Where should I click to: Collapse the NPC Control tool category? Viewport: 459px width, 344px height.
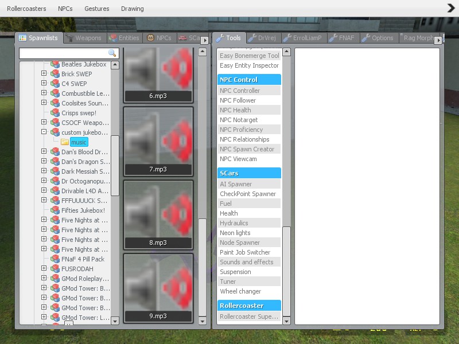click(249, 80)
